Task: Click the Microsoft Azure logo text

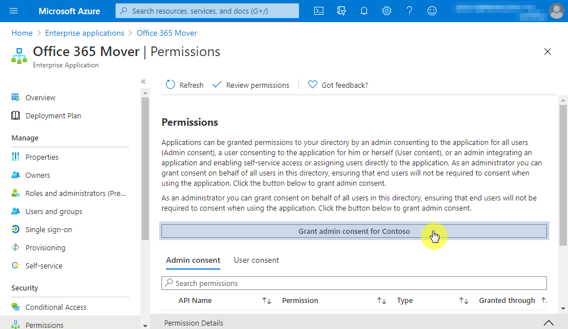Action: click(x=69, y=11)
